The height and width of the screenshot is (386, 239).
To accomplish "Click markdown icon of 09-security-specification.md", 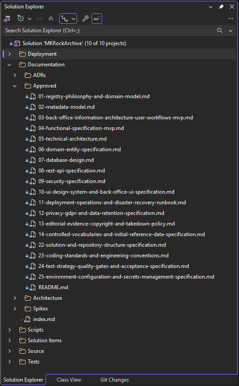I will pyautogui.click(x=32, y=181).
